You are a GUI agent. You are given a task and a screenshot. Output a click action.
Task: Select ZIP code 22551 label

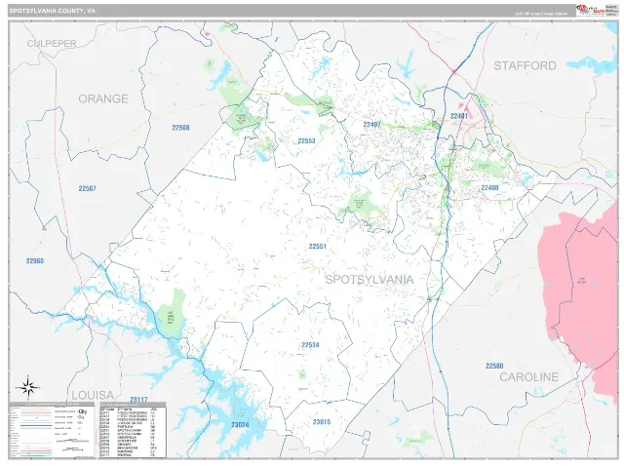coord(318,247)
